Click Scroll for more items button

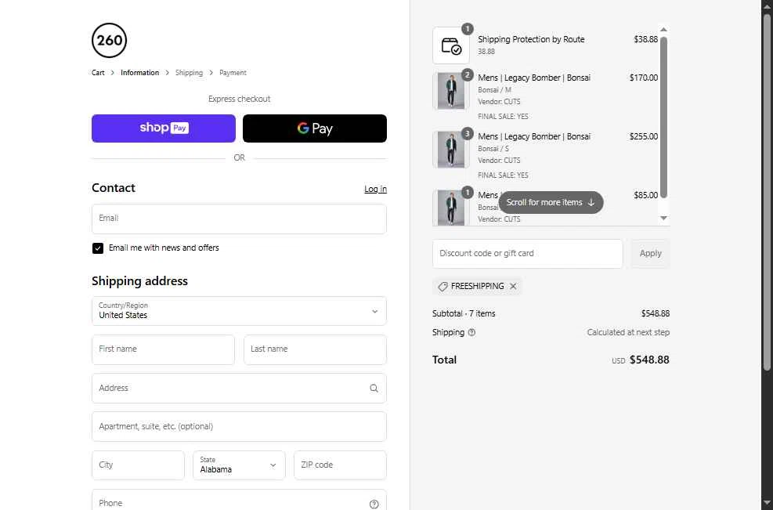point(551,202)
